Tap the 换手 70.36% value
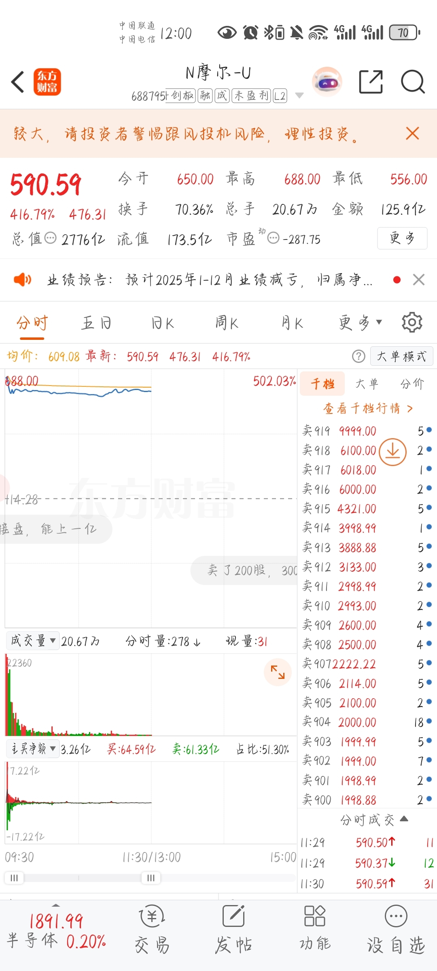The image size is (437, 971). (x=194, y=209)
